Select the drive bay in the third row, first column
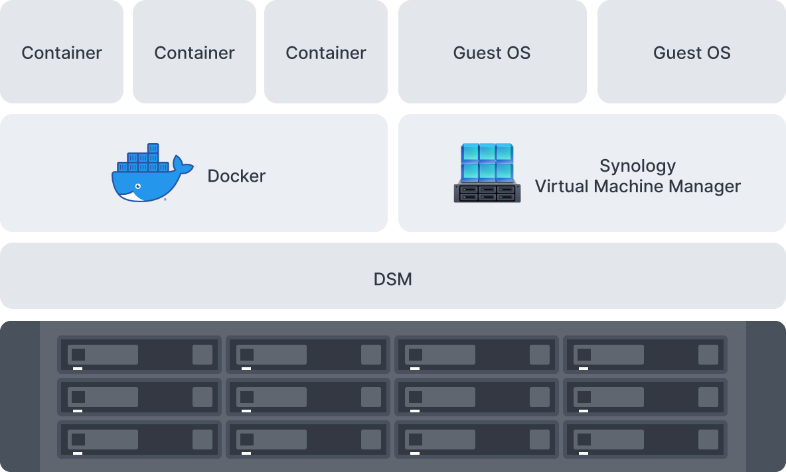The height and width of the screenshot is (472, 786). [x=139, y=440]
